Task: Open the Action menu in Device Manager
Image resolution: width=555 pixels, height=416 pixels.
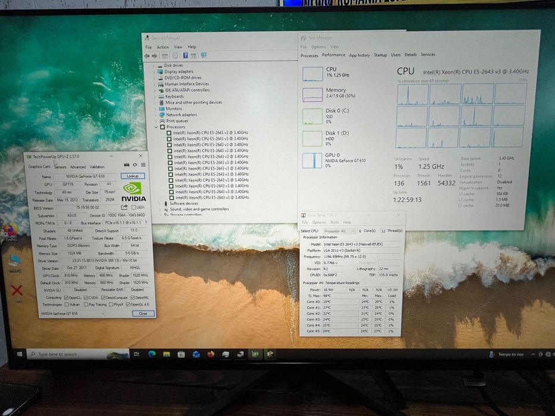Action: click(162, 47)
